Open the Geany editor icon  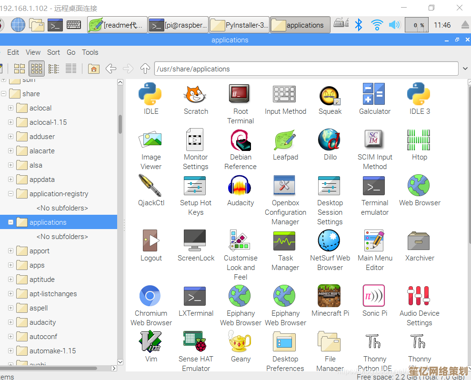tap(241, 342)
